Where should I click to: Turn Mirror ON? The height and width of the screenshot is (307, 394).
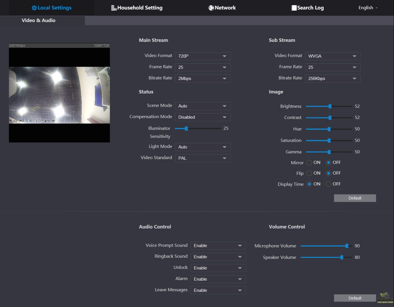tap(309, 163)
